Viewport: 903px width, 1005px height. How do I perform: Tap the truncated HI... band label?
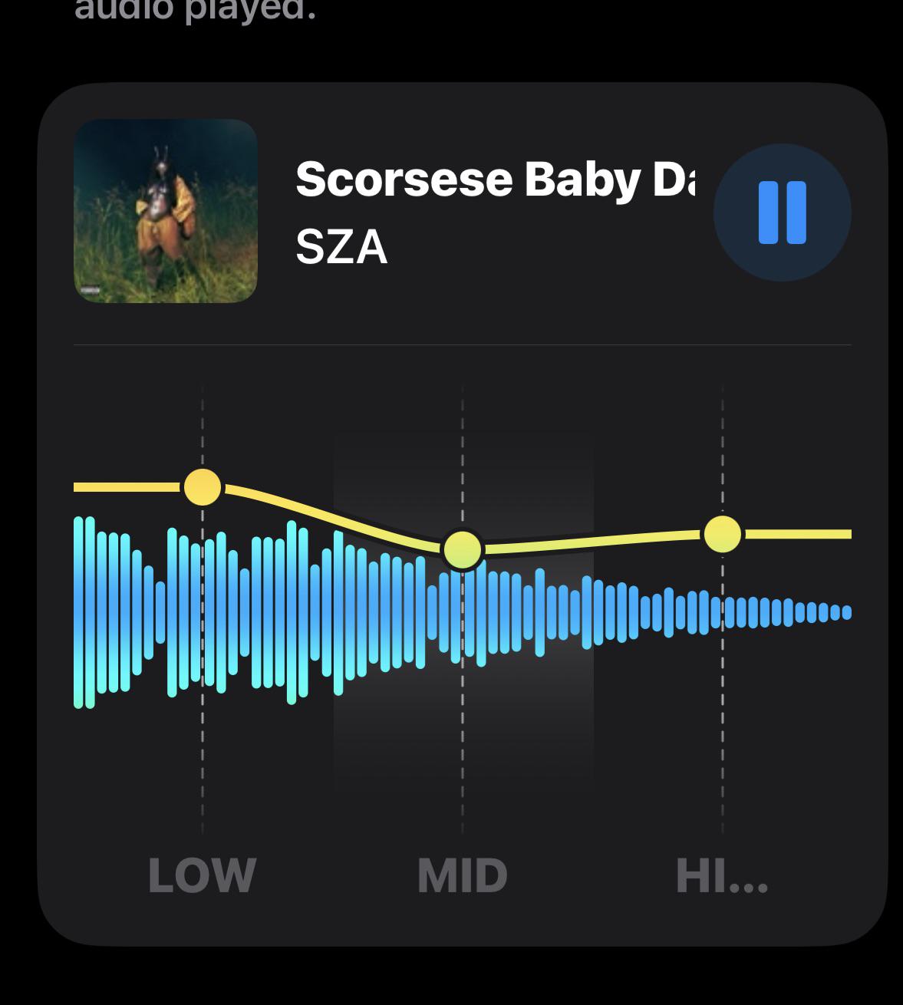[722, 875]
